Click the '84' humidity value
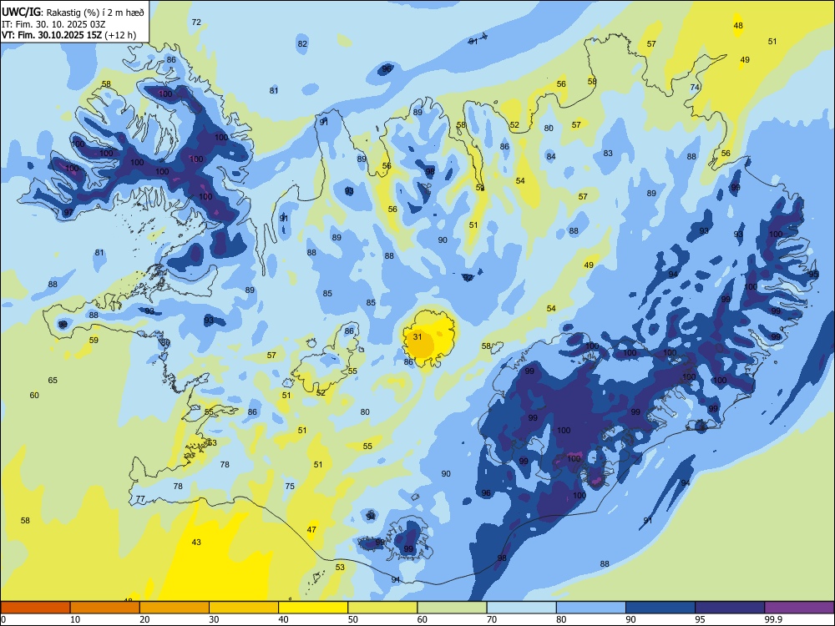The image size is (835, 626). [551, 156]
